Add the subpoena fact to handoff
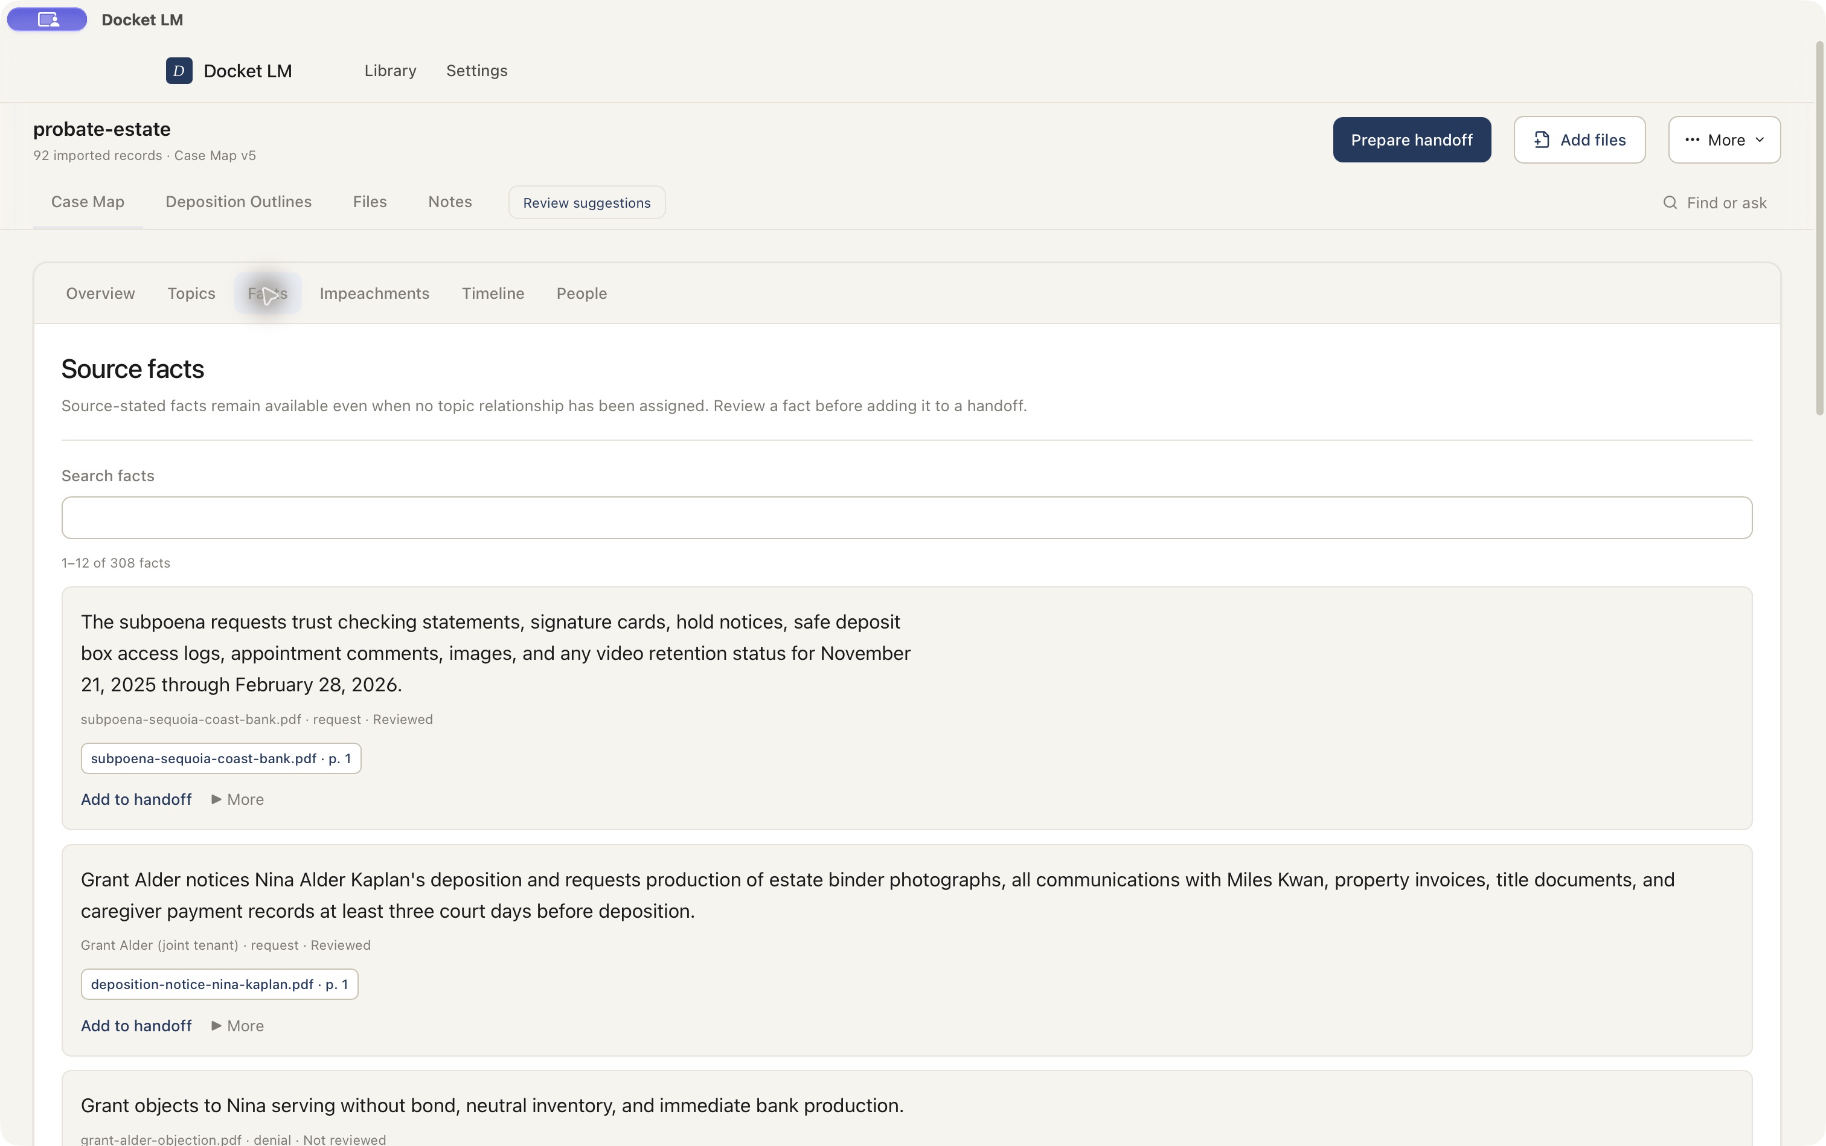This screenshot has height=1146, width=1826. click(x=136, y=799)
